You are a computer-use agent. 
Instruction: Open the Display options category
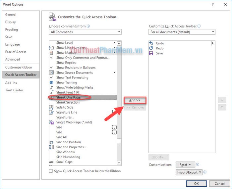tap(11, 22)
